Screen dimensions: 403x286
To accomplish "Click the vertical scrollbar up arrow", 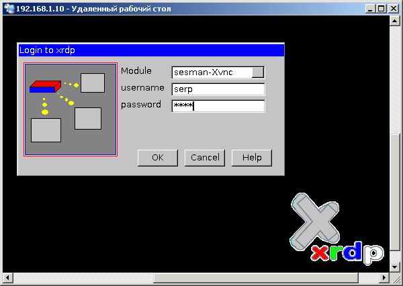I will tap(394, 21).
